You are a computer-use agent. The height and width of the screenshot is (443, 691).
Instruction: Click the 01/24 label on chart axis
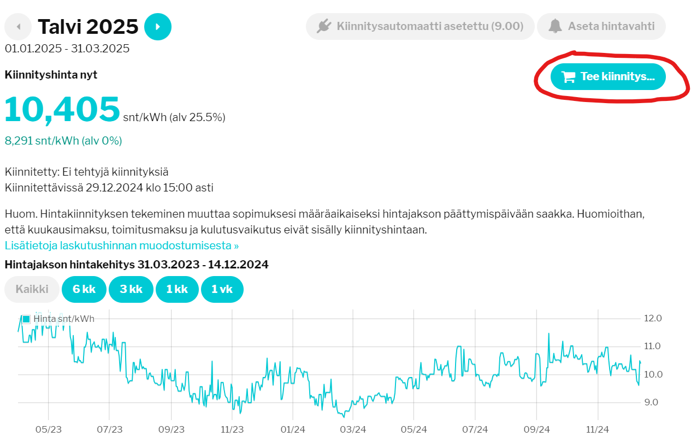pos(292,429)
